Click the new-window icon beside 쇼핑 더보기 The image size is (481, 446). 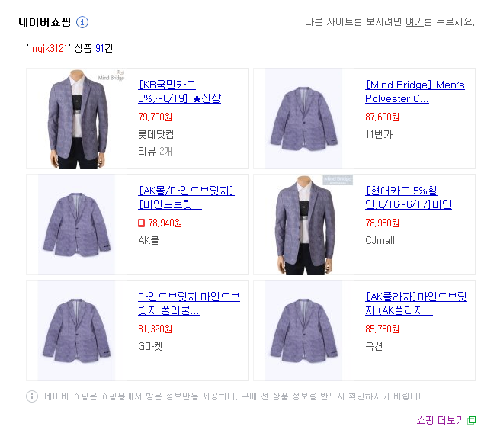click(472, 420)
